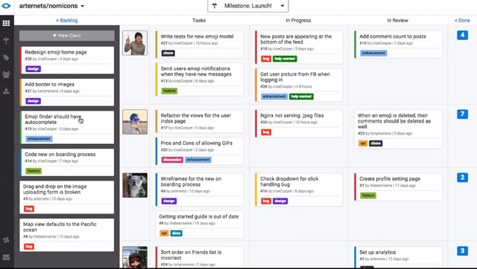Open the Milestone: Launch! dropdown
This screenshot has width=477, height=269.
[x=248, y=6]
